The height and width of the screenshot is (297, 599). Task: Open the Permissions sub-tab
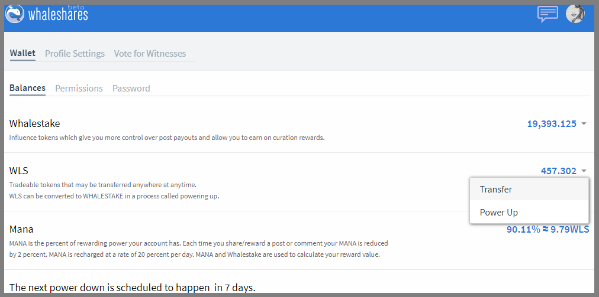click(79, 89)
